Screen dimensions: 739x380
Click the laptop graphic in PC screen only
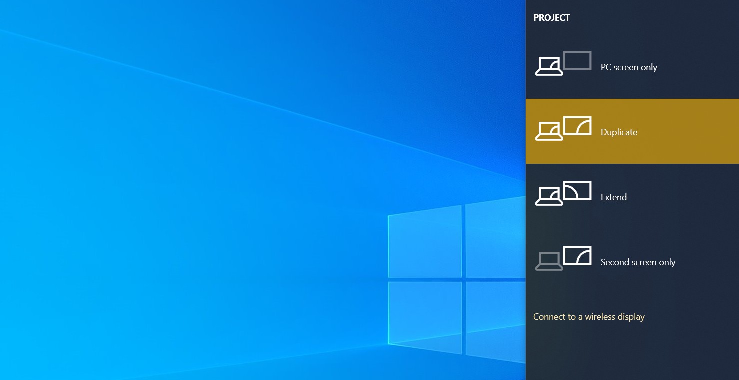549,66
